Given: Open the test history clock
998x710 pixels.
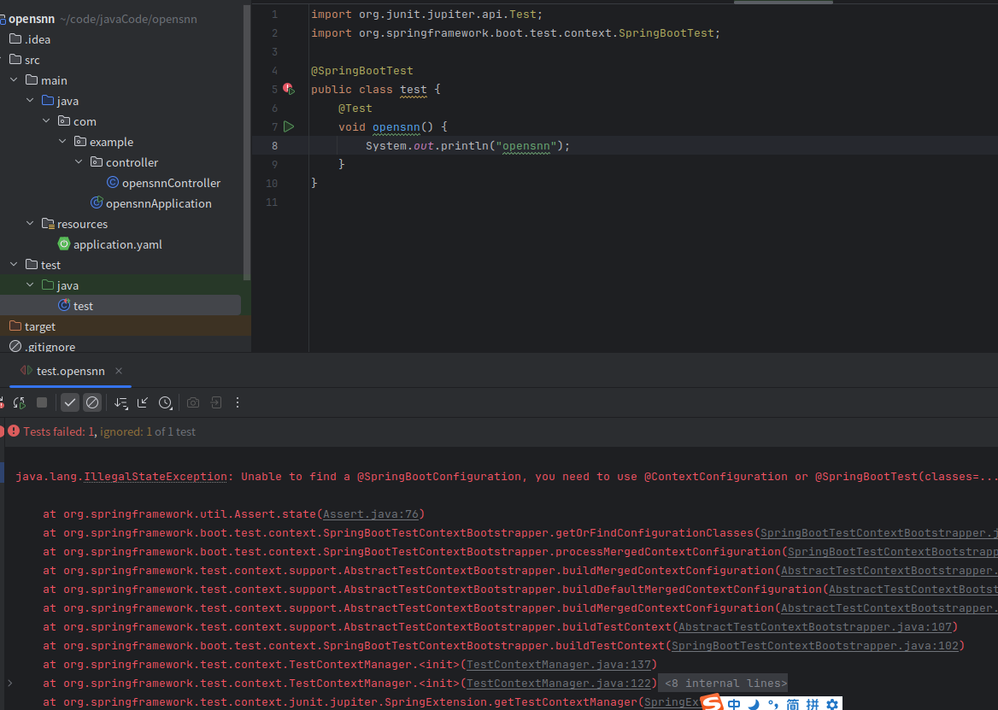Looking at the screenshot, I should (166, 402).
